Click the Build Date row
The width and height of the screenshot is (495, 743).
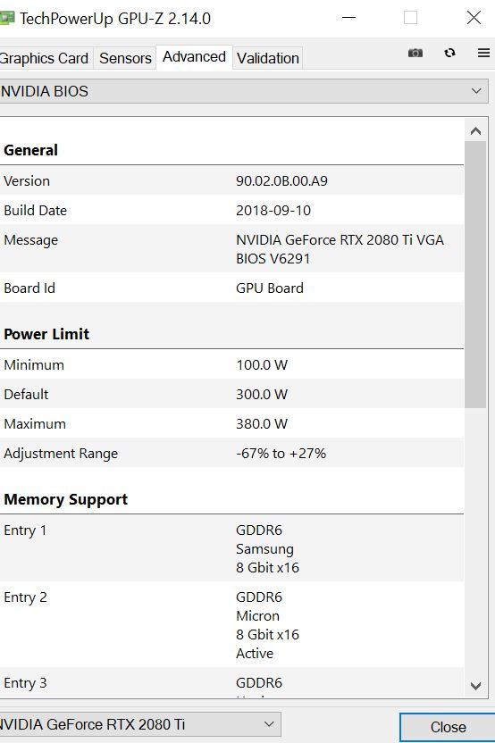click(x=231, y=210)
